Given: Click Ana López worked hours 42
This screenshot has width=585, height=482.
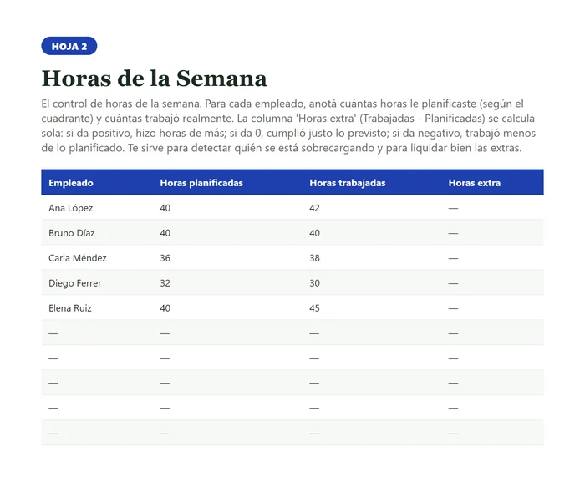Looking at the screenshot, I should tap(314, 208).
